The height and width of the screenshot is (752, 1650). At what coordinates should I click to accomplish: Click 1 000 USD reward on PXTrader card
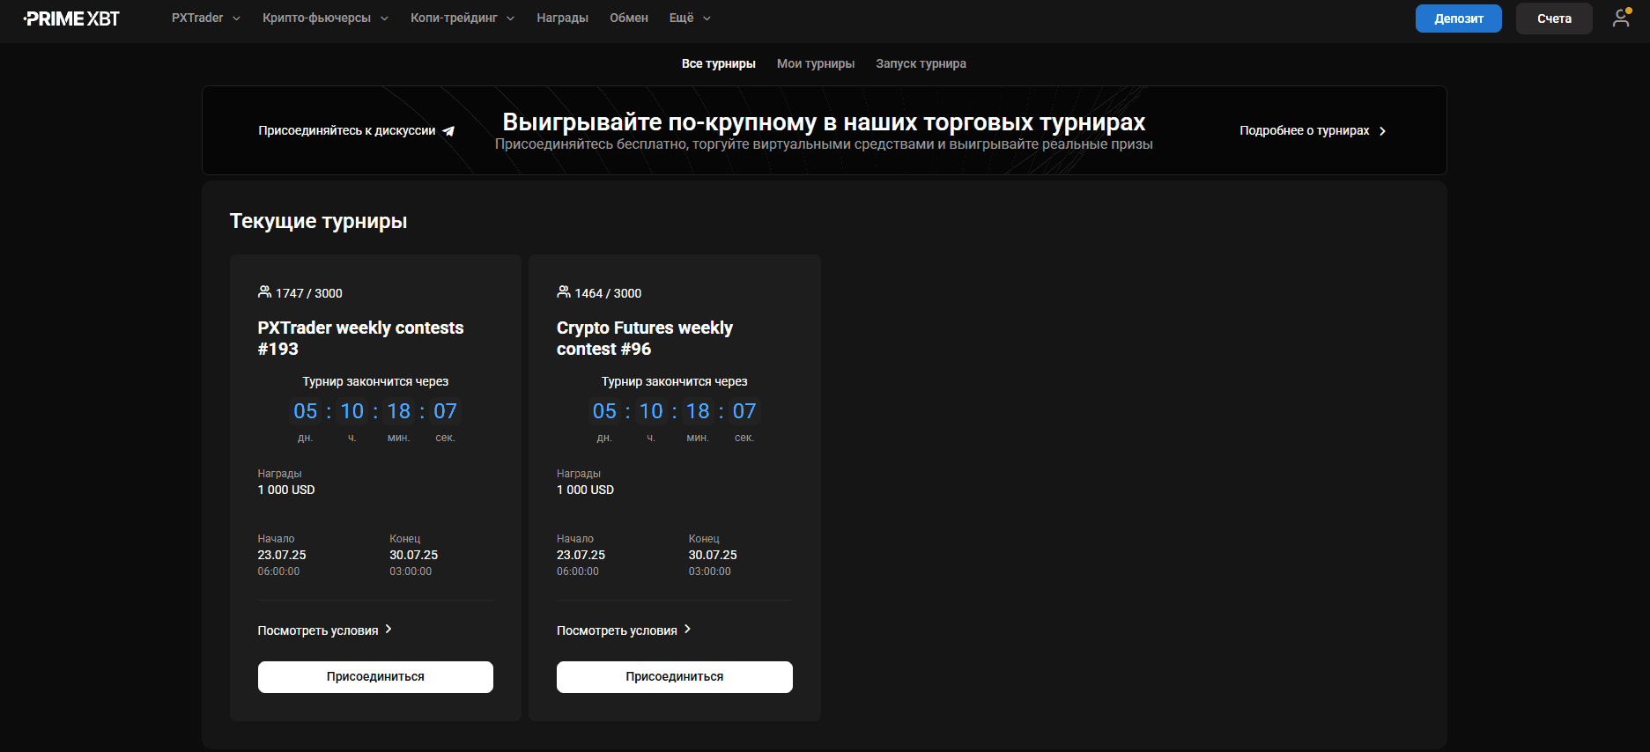(x=286, y=490)
